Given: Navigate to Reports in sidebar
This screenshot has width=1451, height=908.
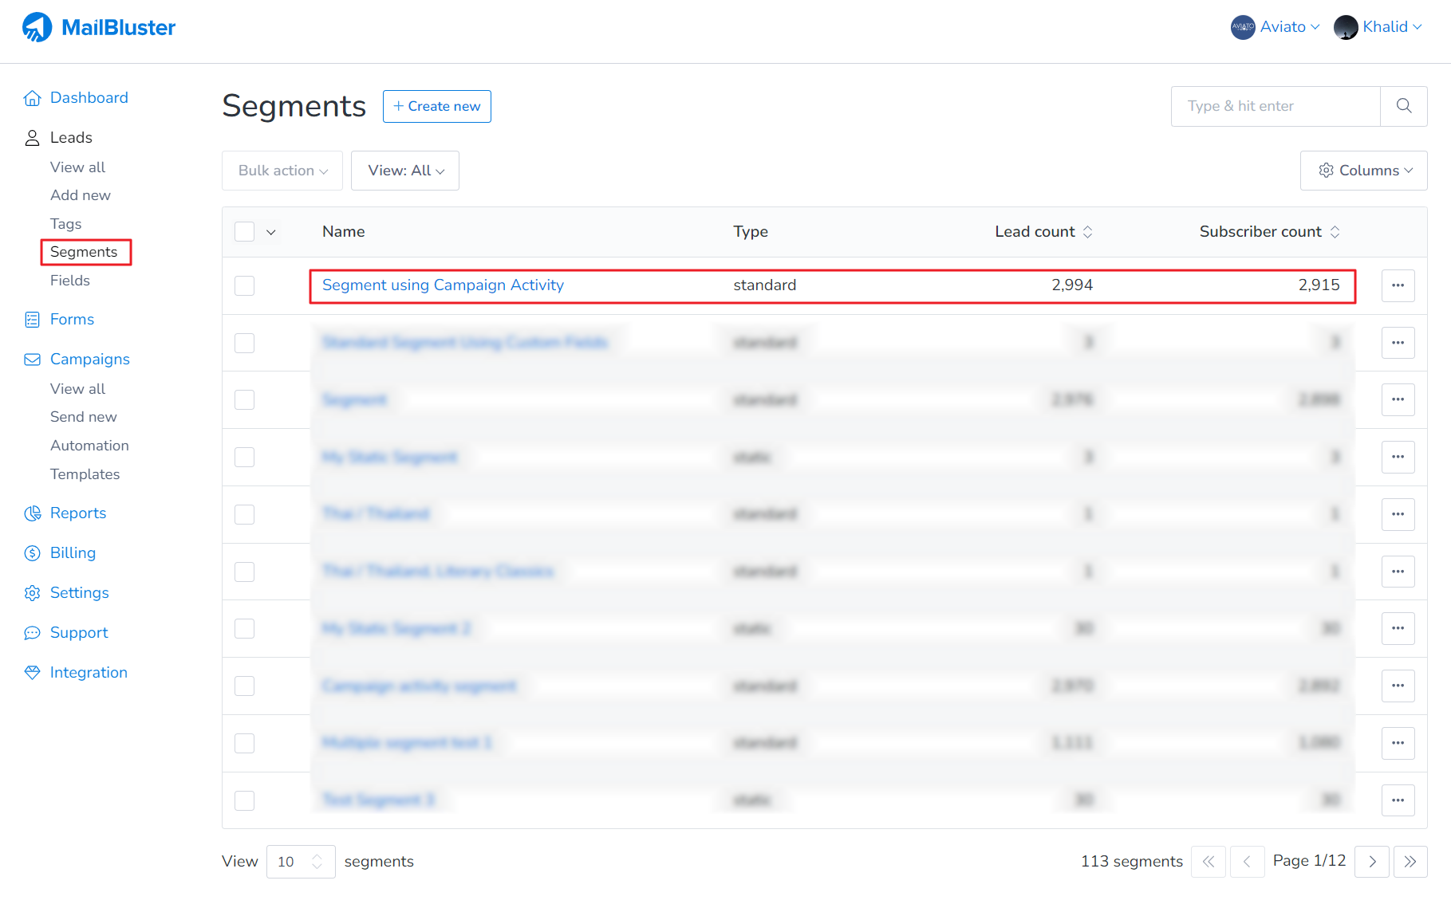Looking at the screenshot, I should (77, 513).
